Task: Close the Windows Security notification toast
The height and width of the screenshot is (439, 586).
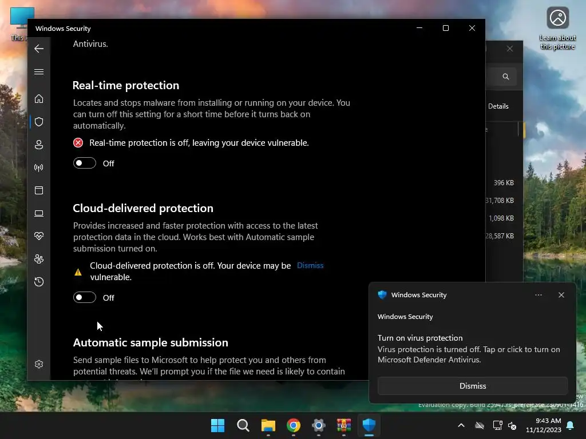Action: [561, 295]
